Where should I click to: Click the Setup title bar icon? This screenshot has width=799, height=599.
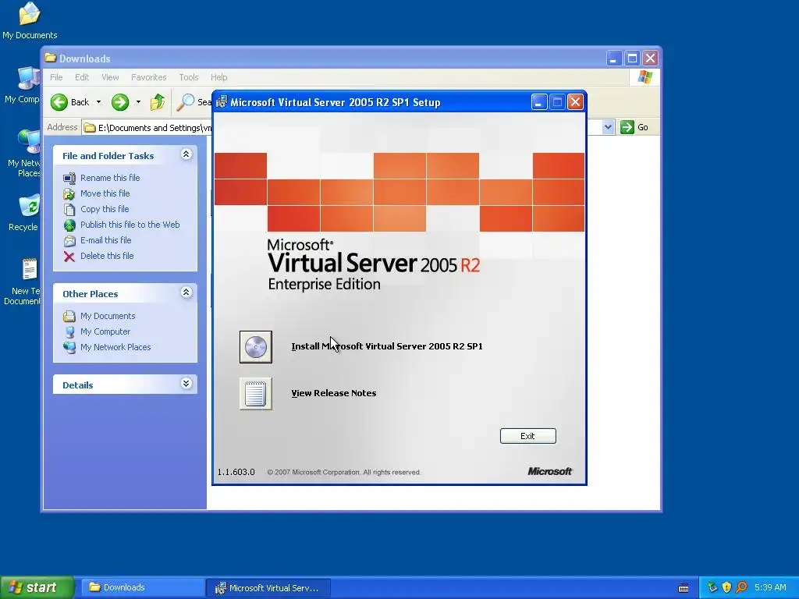tap(222, 102)
